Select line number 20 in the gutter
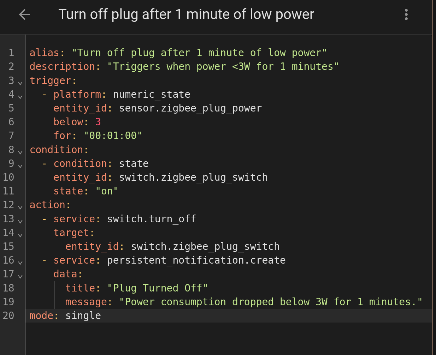436x355 pixels. click(8, 315)
